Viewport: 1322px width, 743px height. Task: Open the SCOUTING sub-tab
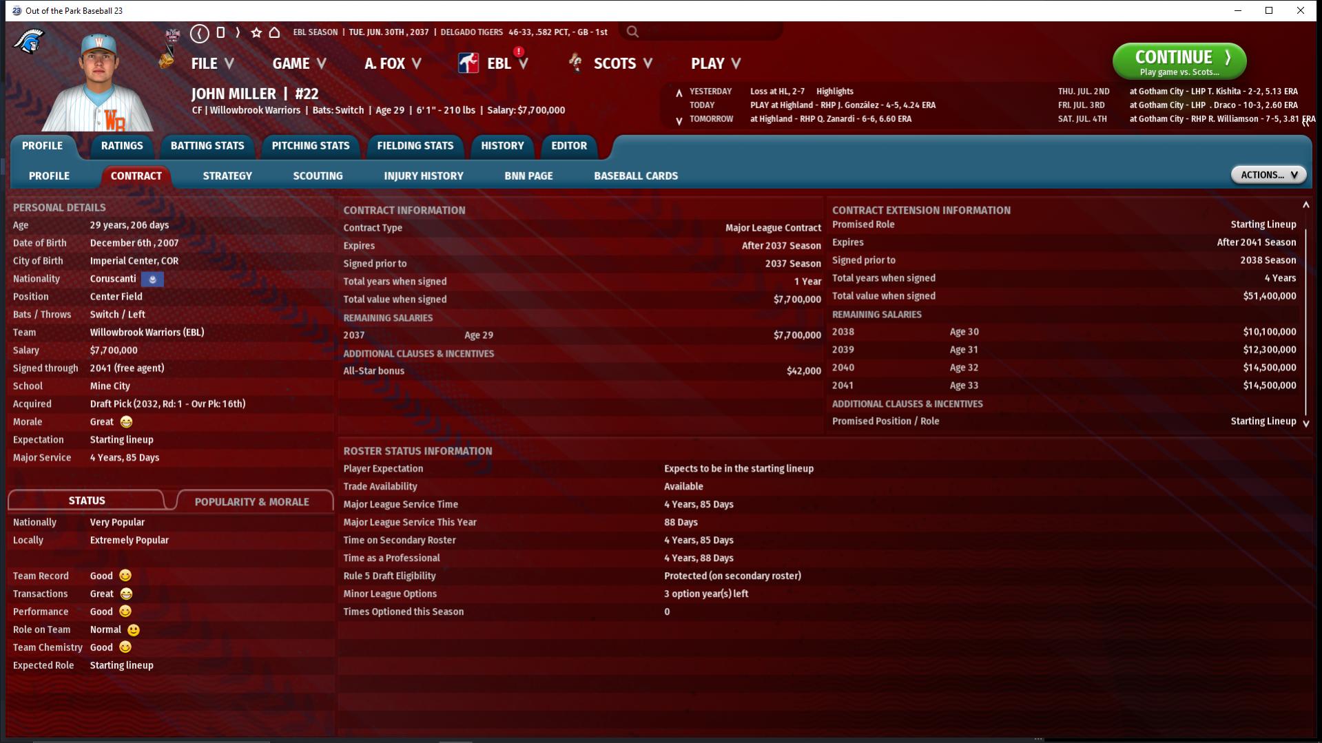(318, 176)
